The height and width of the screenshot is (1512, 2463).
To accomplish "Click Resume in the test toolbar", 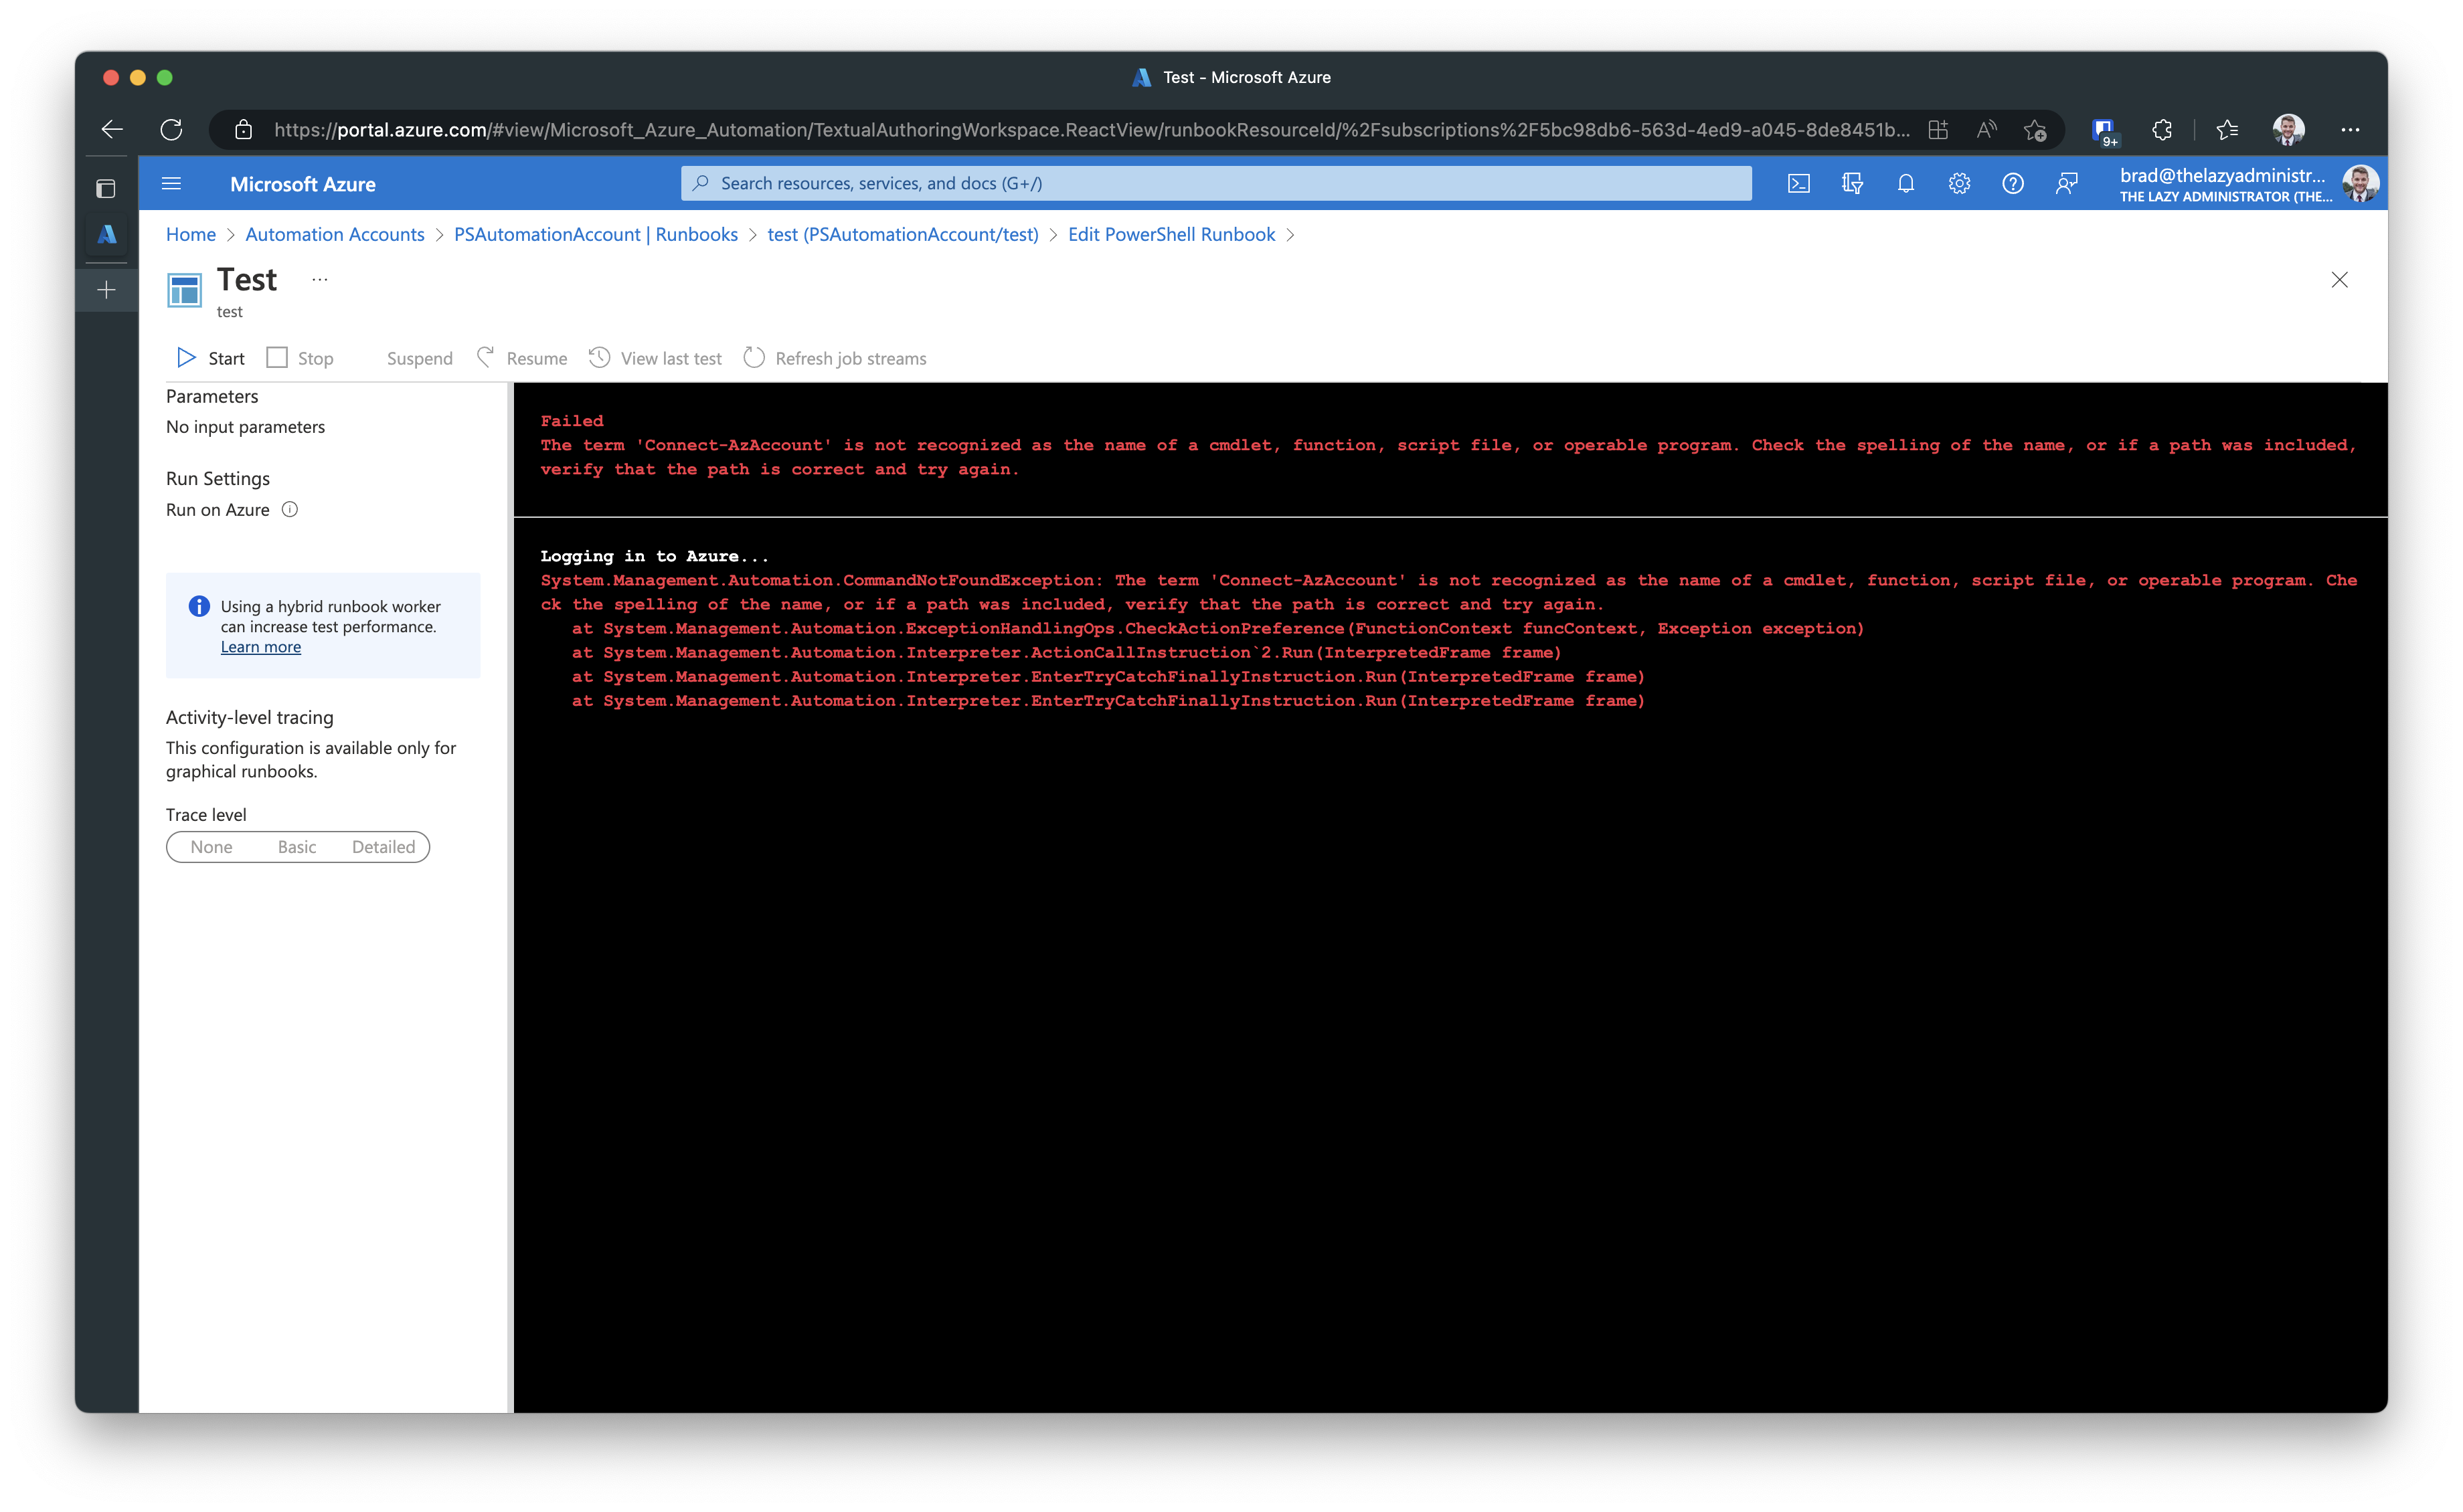I will coord(522,358).
